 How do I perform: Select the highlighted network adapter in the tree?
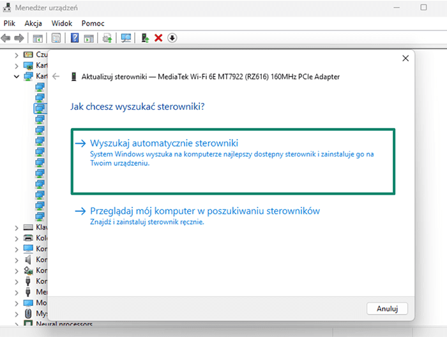pyautogui.click(x=40, y=109)
